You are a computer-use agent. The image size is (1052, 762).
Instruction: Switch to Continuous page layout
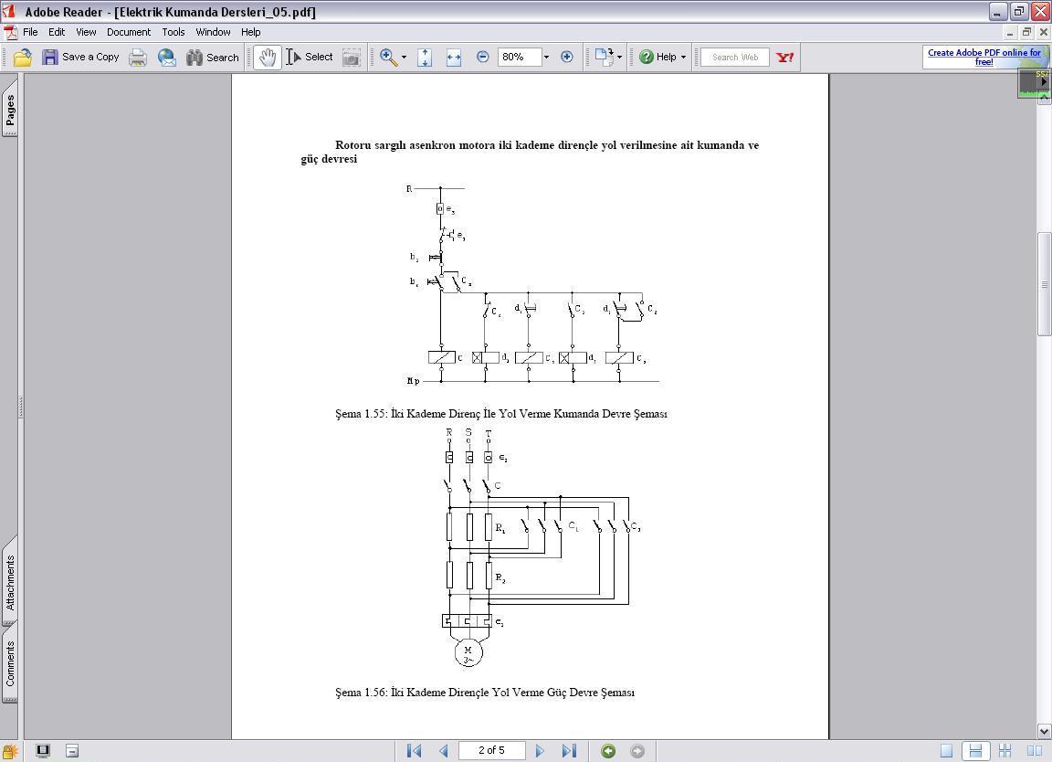point(975,751)
